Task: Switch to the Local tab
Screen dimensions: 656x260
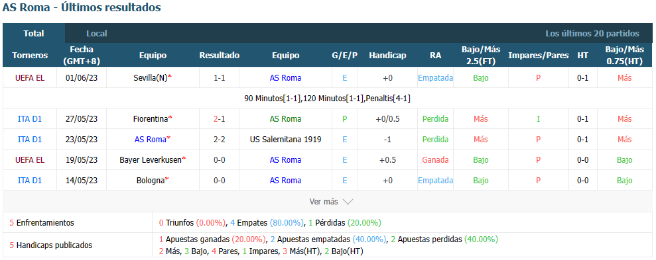Action: click(x=97, y=33)
